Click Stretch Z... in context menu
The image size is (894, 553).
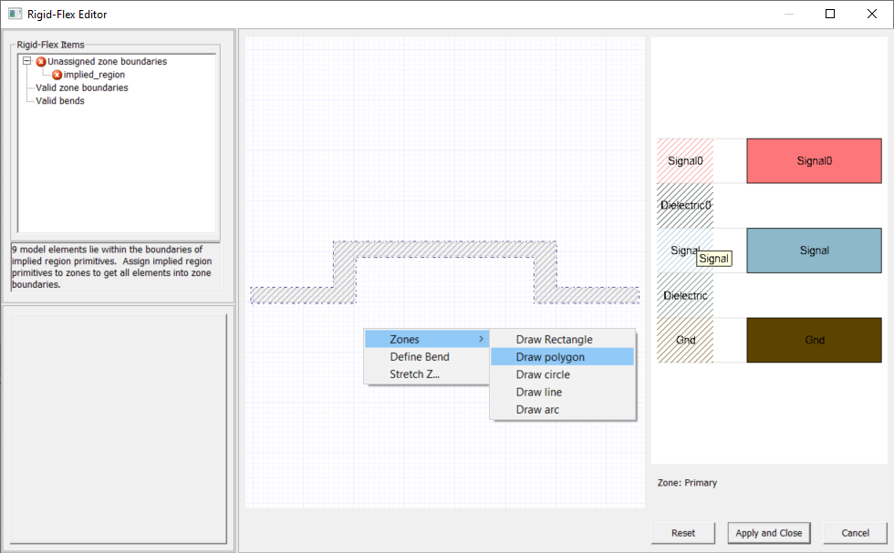[414, 374]
